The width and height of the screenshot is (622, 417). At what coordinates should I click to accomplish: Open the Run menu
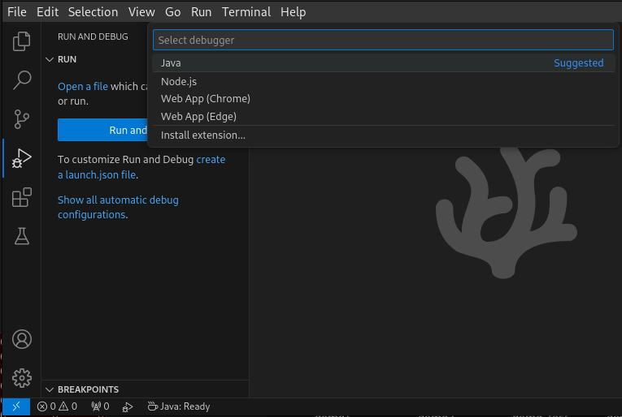(x=201, y=12)
